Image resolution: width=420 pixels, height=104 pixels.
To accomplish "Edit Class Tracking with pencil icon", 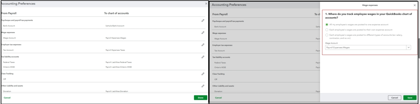I will [203, 74].
